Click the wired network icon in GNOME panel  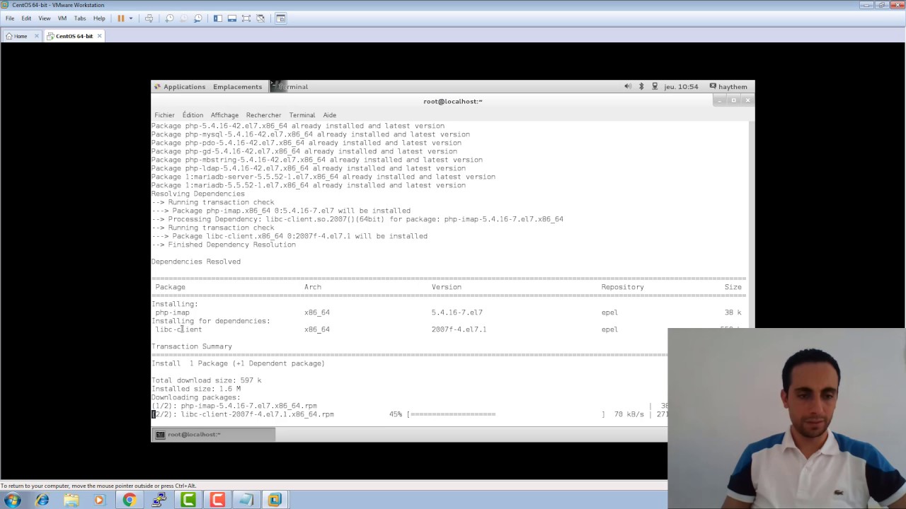click(655, 86)
